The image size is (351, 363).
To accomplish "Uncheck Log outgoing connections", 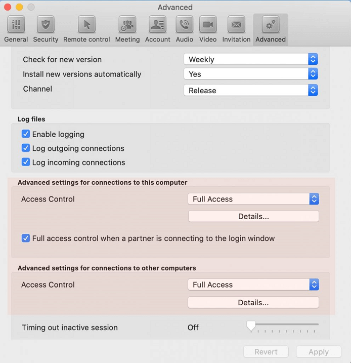I will 26,148.
